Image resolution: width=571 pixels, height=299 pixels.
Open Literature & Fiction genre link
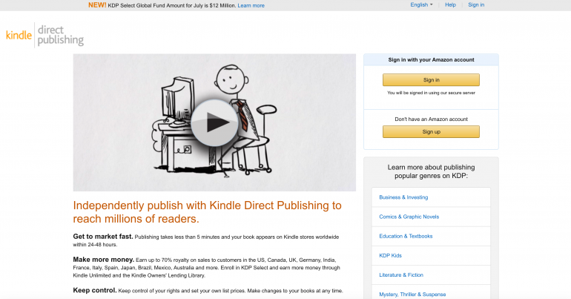401,275
